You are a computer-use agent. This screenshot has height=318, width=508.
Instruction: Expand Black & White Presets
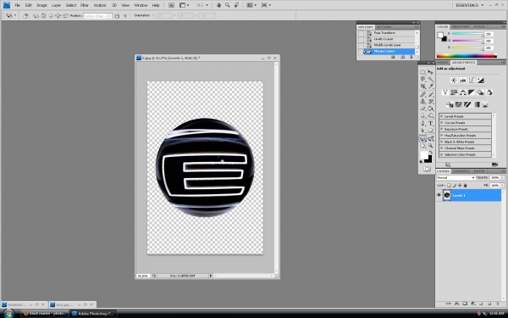coord(442,142)
